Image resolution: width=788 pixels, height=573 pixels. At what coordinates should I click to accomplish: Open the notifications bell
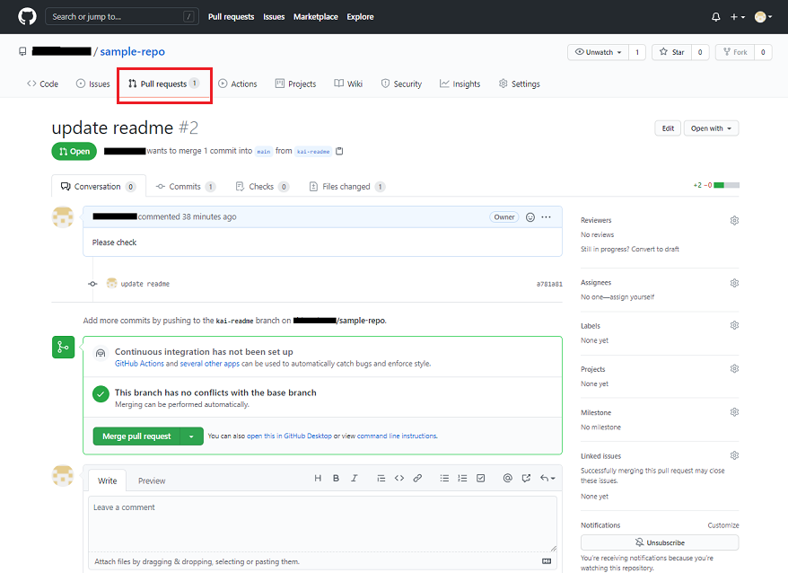coord(715,17)
